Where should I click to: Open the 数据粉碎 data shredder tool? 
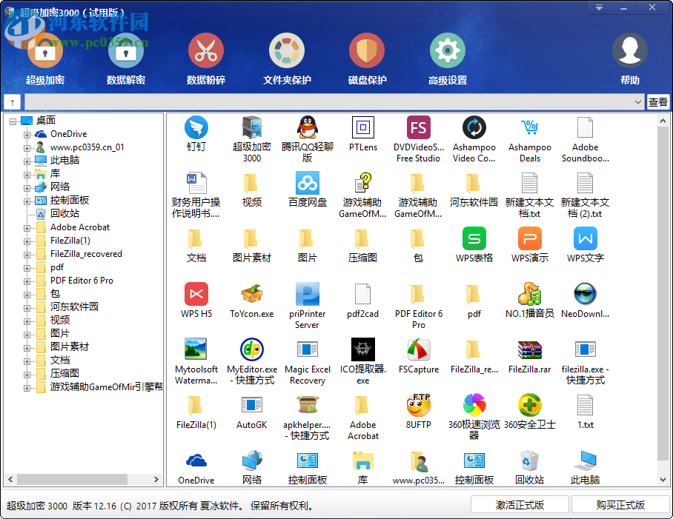pos(205,58)
